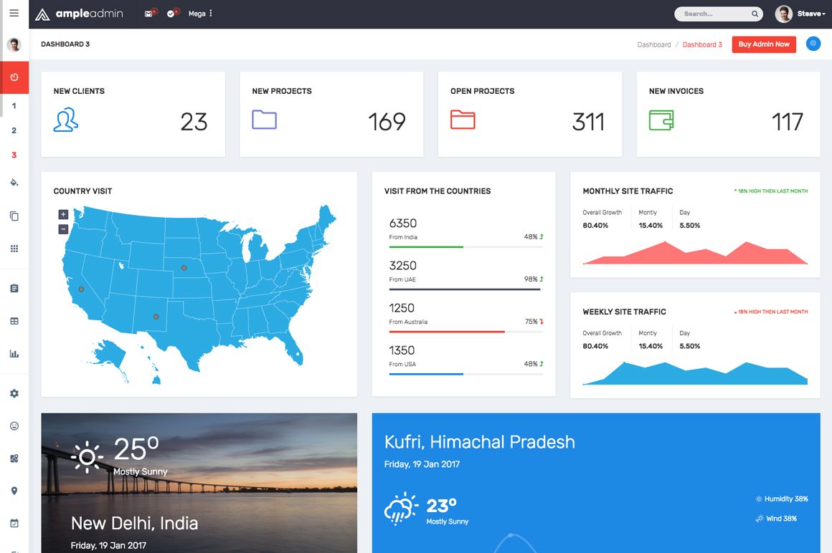Click the New Clients users icon
This screenshot has height=553, width=832.
coord(66,120)
